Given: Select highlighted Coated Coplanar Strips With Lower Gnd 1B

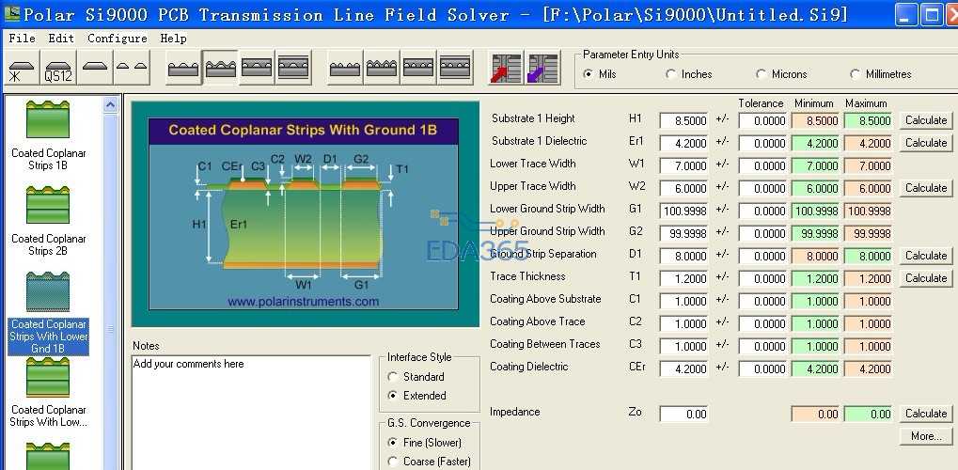Looking at the screenshot, I should [x=48, y=313].
